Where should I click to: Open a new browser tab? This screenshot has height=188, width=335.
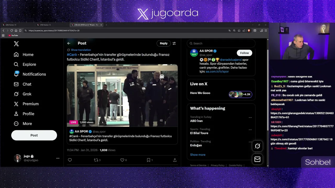106,25
